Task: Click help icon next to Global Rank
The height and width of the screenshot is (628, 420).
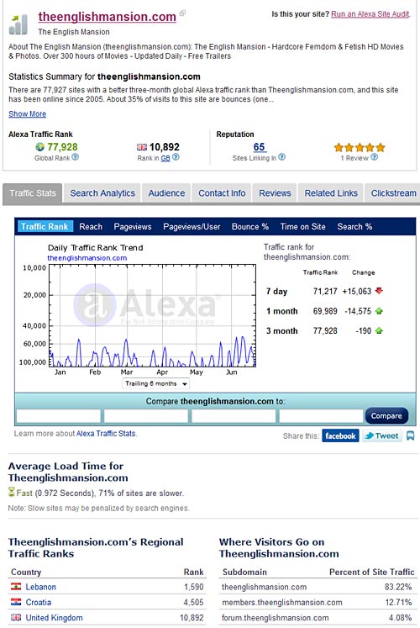Action: (x=76, y=157)
